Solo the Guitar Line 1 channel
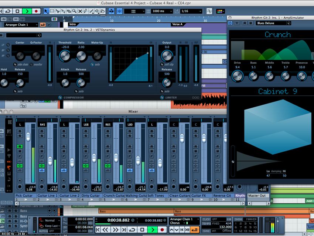Viewport: 314px width, 236px height. [x=42, y=136]
